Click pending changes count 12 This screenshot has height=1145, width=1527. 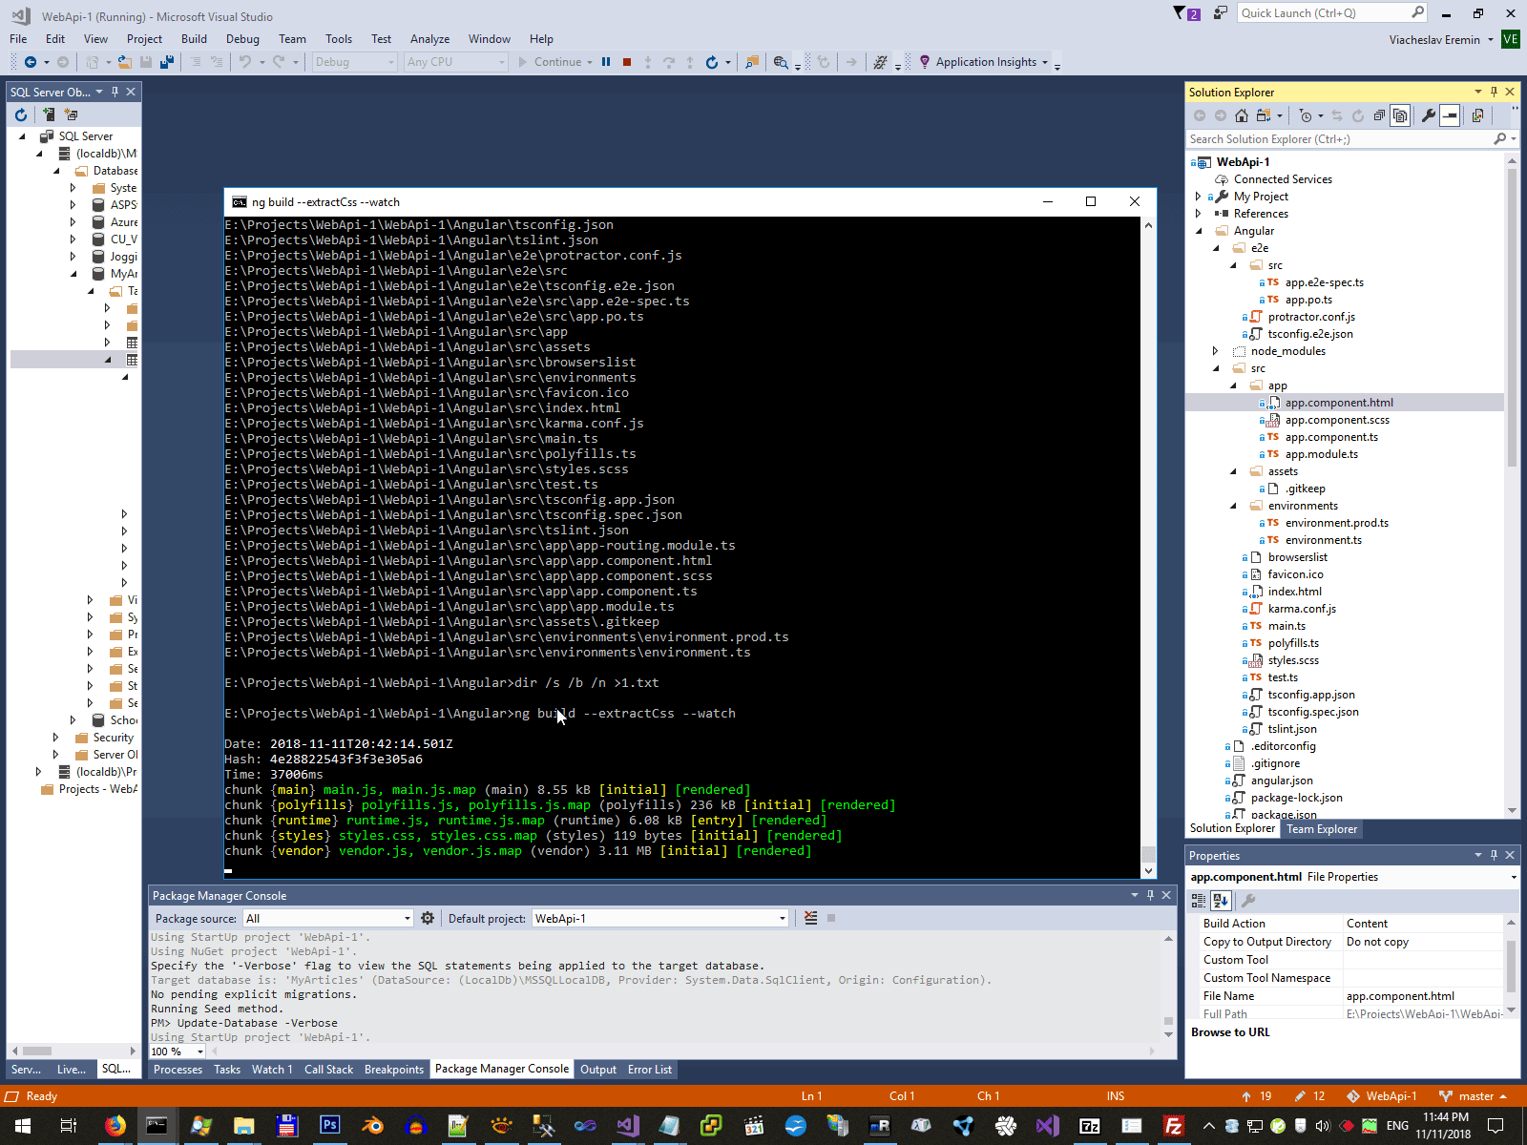(1309, 1096)
